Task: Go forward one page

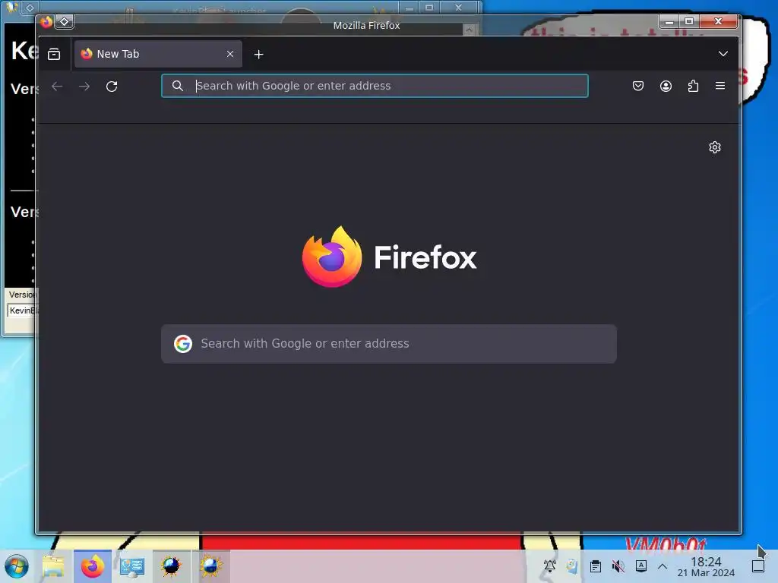Action: coord(84,87)
